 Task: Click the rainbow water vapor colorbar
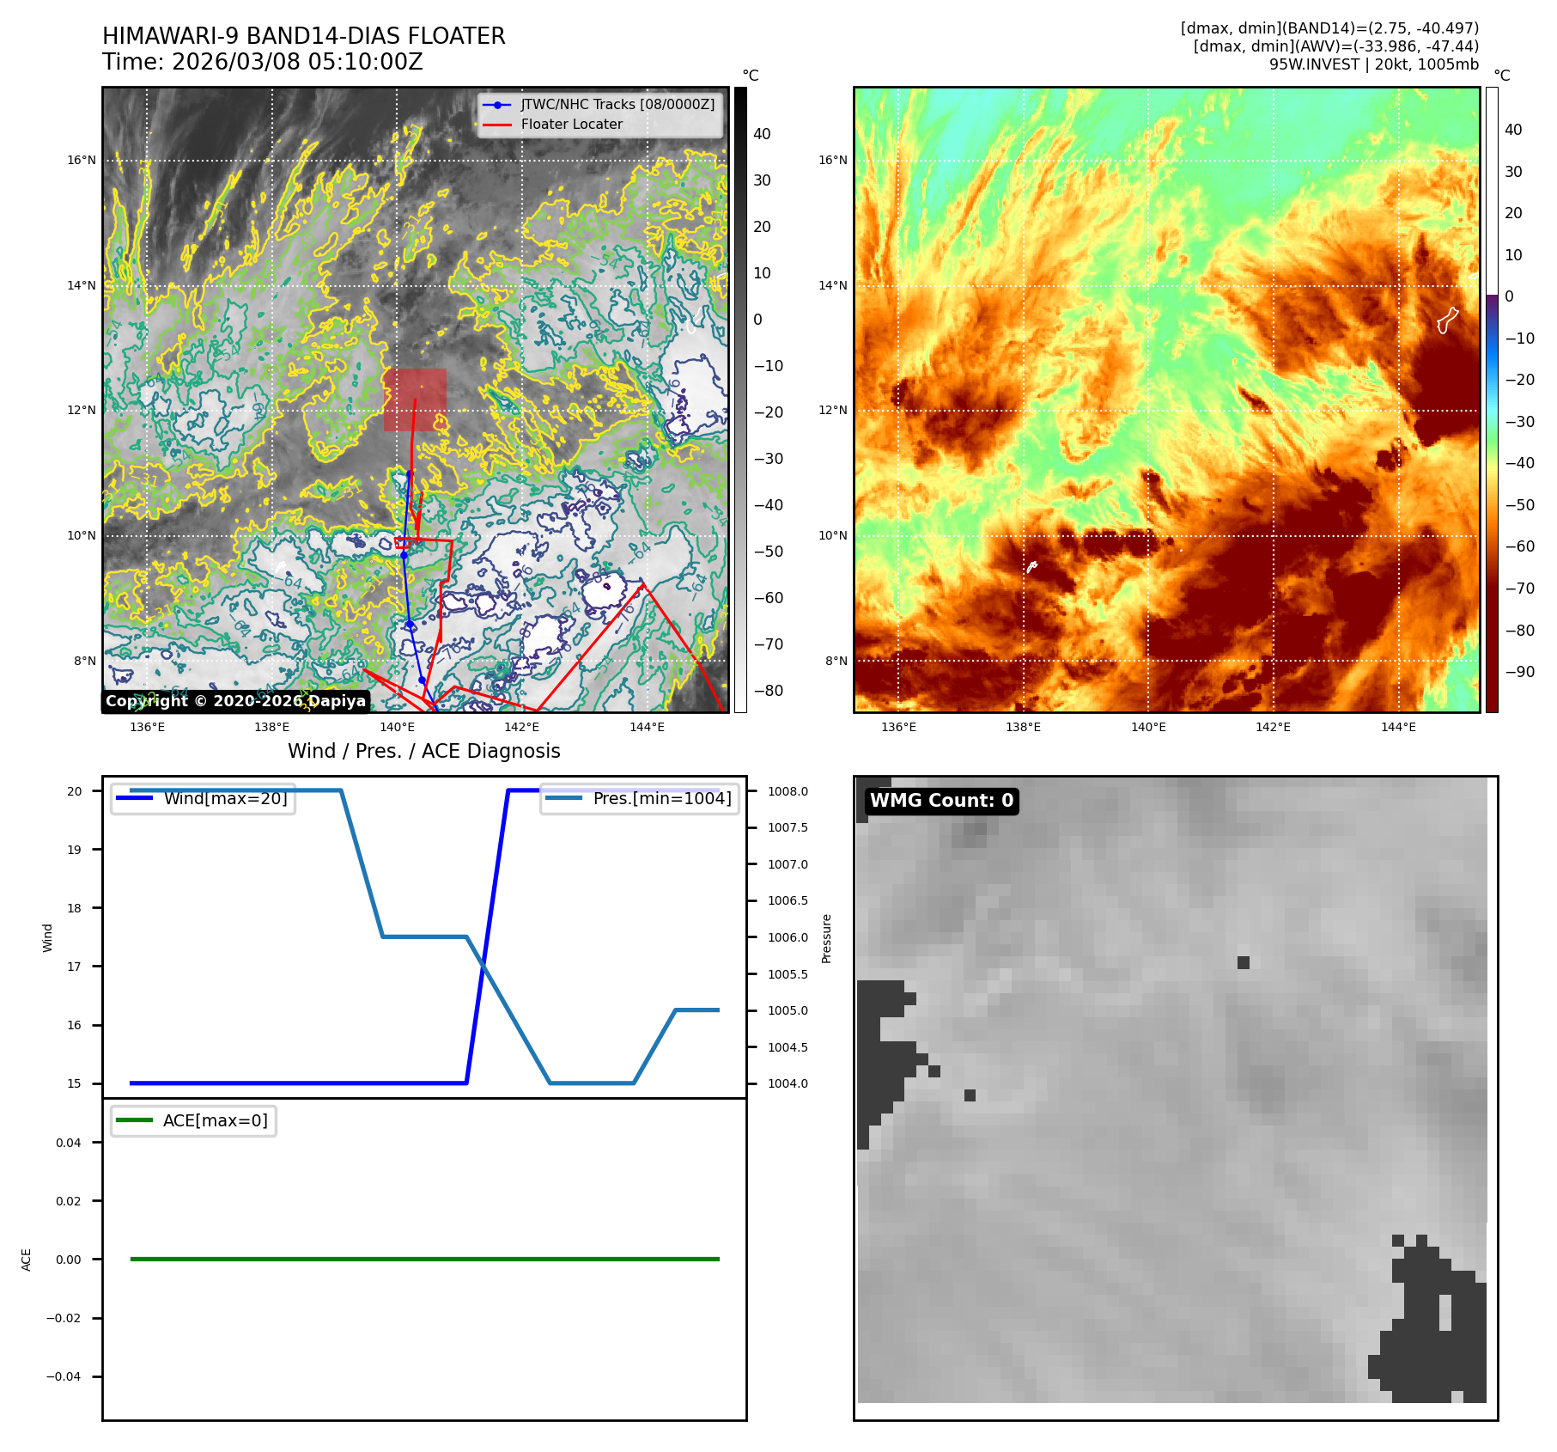pos(1492,400)
